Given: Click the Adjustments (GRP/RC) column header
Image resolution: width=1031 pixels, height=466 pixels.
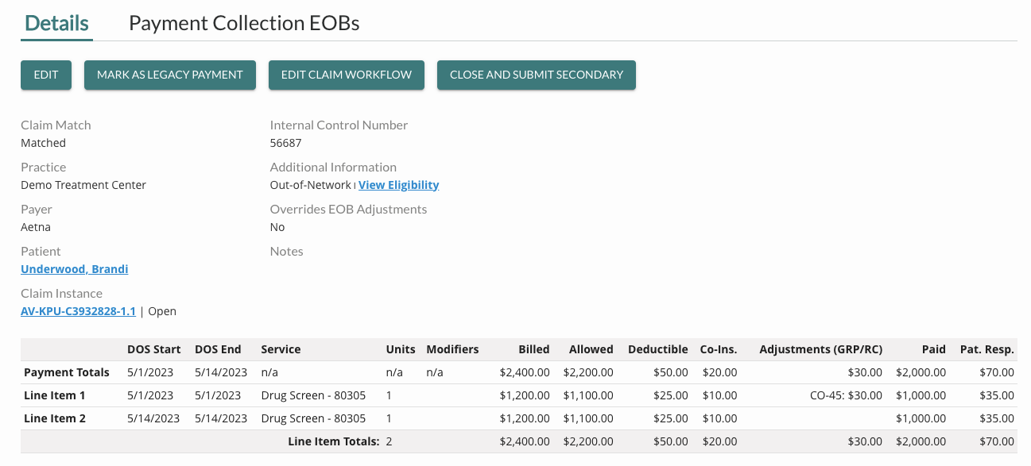Looking at the screenshot, I should coord(820,349).
